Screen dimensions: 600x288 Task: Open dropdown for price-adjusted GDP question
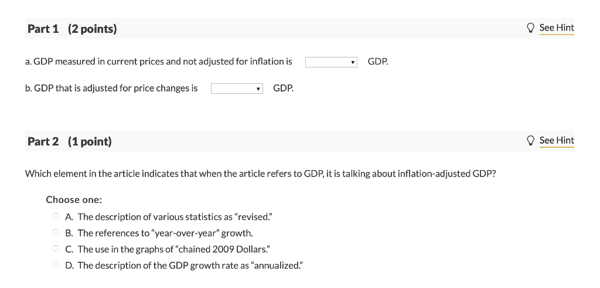pyautogui.click(x=237, y=89)
